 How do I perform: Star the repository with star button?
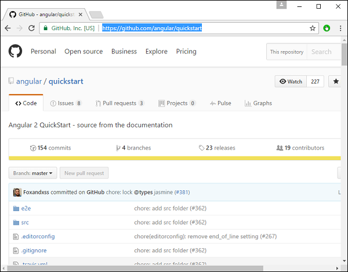pos(336,81)
